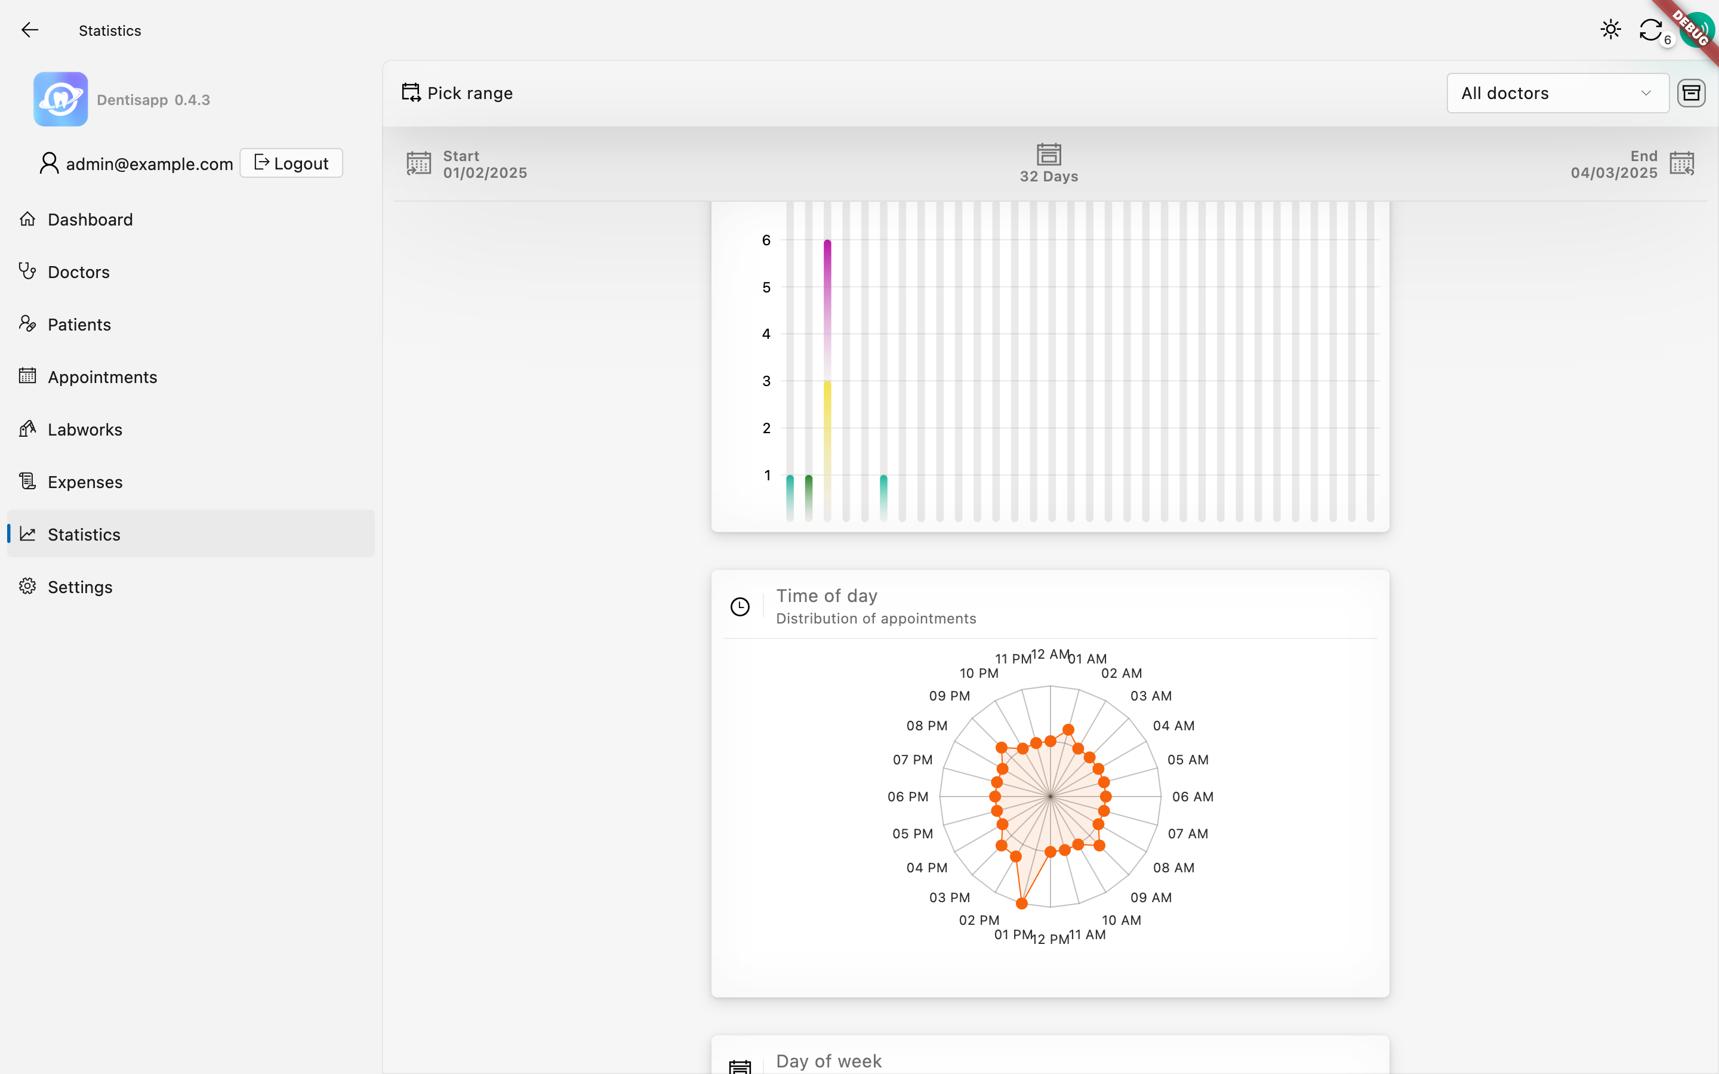Click the Day of week heading
Image resolution: width=1719 pixels, height=1074 pixels.
pyautogui.click(x=829, y=1061)
